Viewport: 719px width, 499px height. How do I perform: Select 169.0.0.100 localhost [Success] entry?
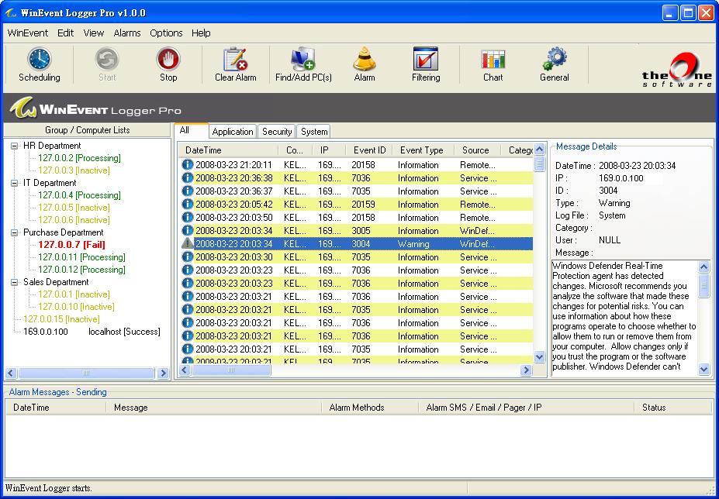point(92,332)
